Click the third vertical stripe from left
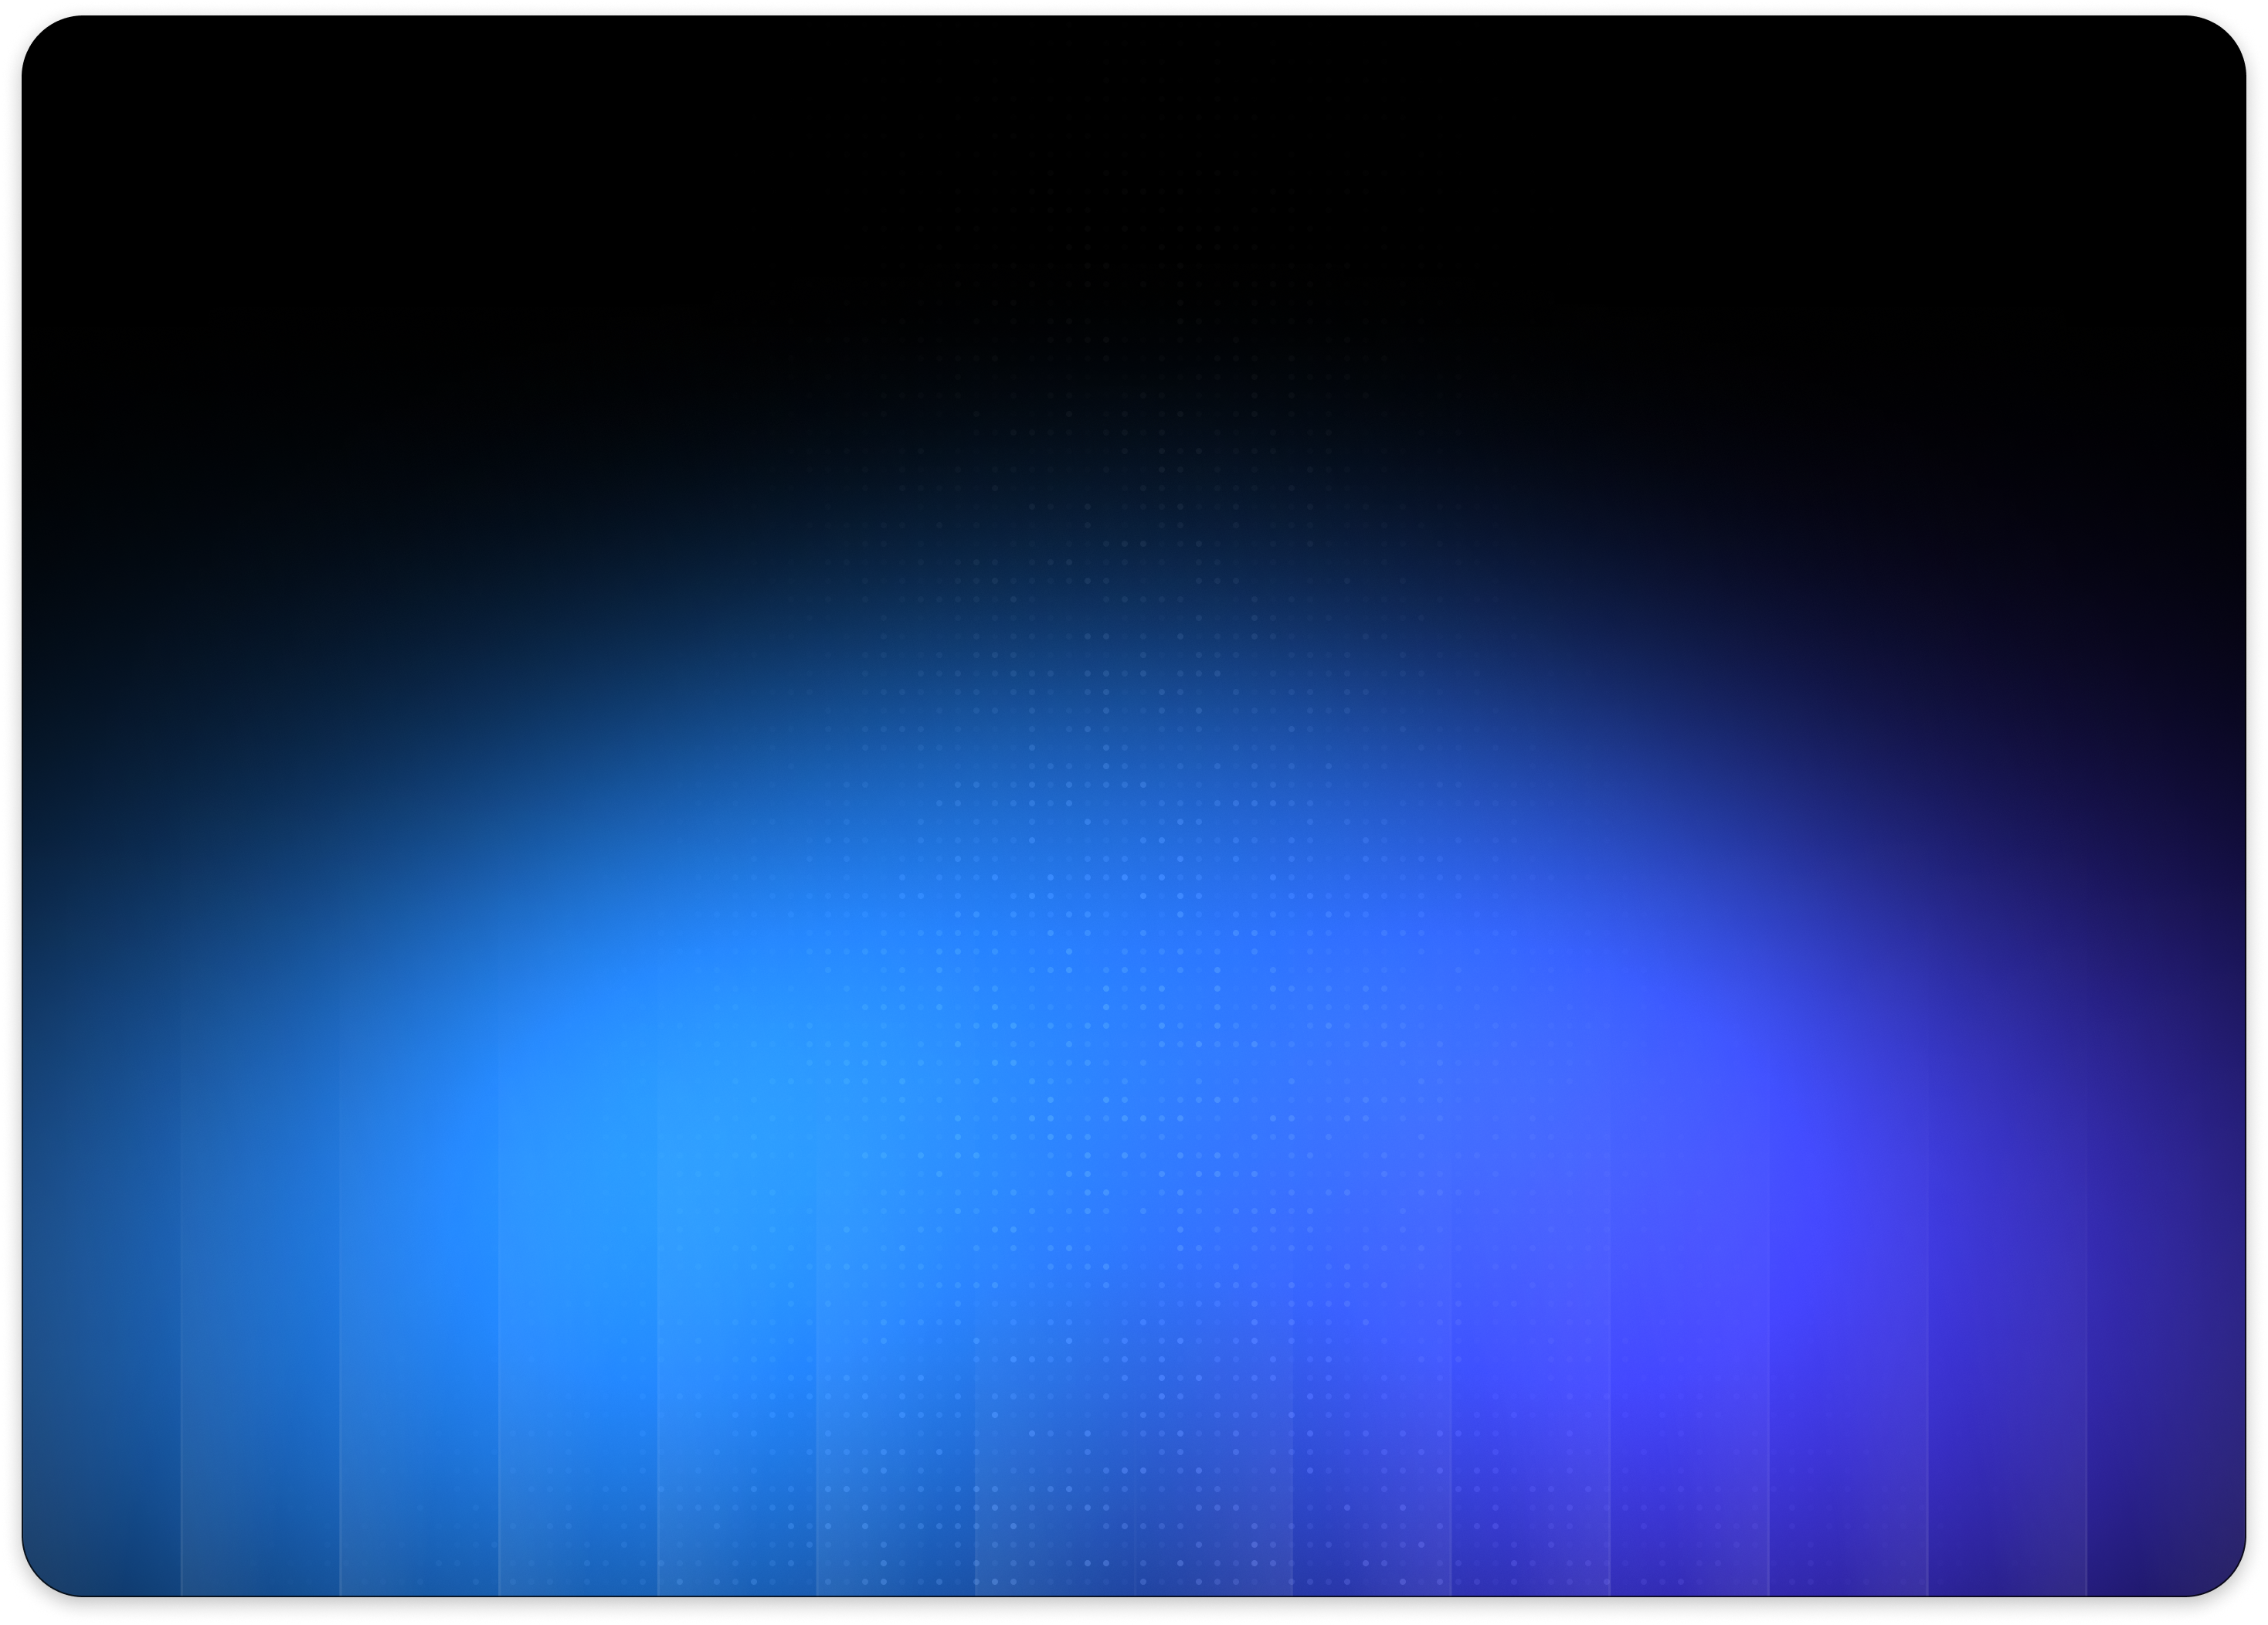This screenshot has width=2268, height=1625. point(419,1480)
